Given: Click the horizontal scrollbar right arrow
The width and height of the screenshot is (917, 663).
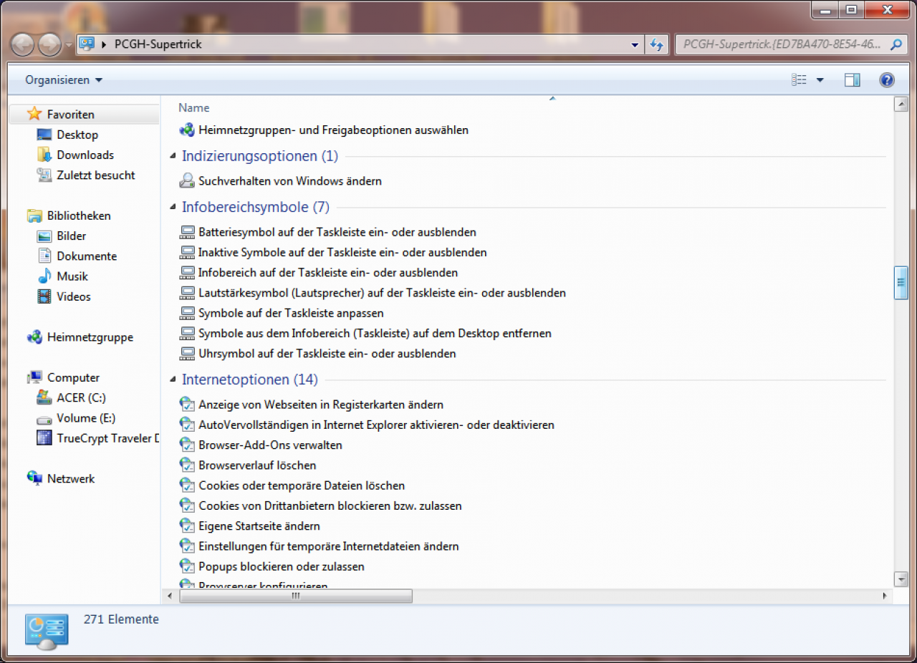Looking at the screenshot, I should click(885, 596).
